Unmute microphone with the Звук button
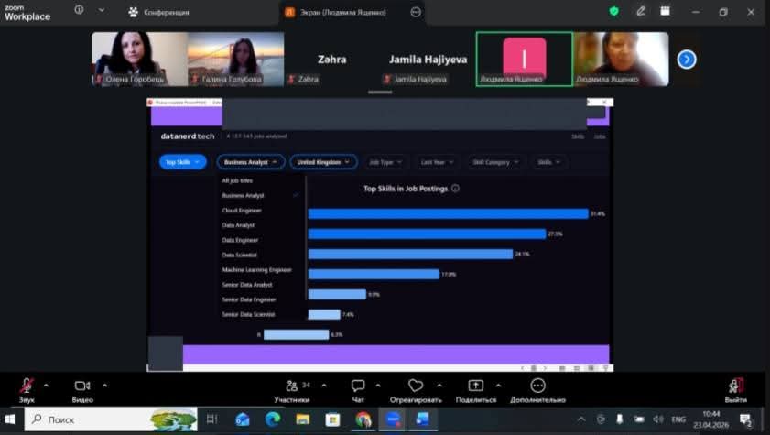Viewport: 770px width, 435px height. pos(27,386)
